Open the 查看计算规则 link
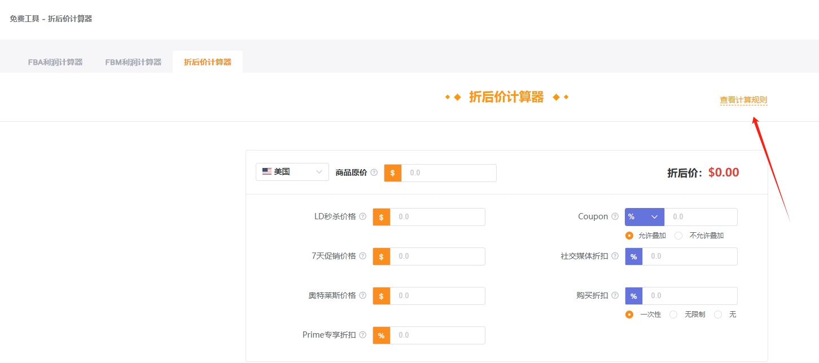The height and width of the screenshot is (363, 819). 743,100
